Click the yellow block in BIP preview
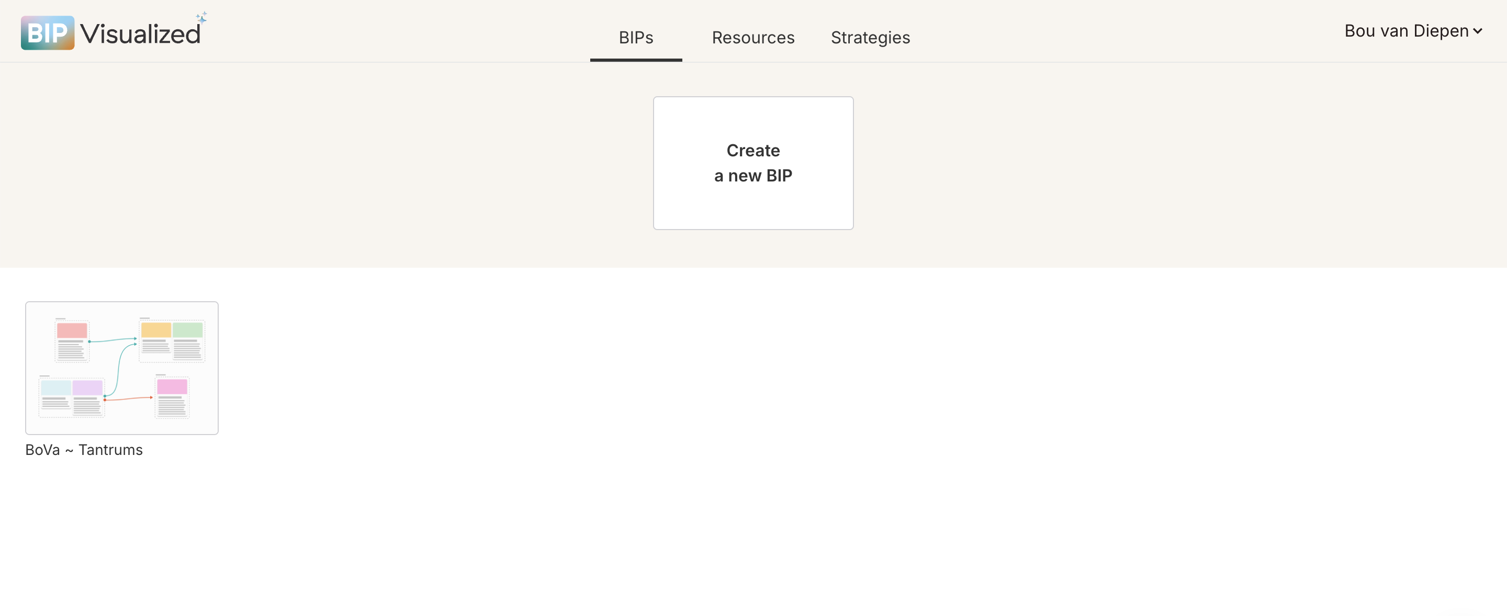The height and width of the screenshot is (616, 1507). pos(155,330)
